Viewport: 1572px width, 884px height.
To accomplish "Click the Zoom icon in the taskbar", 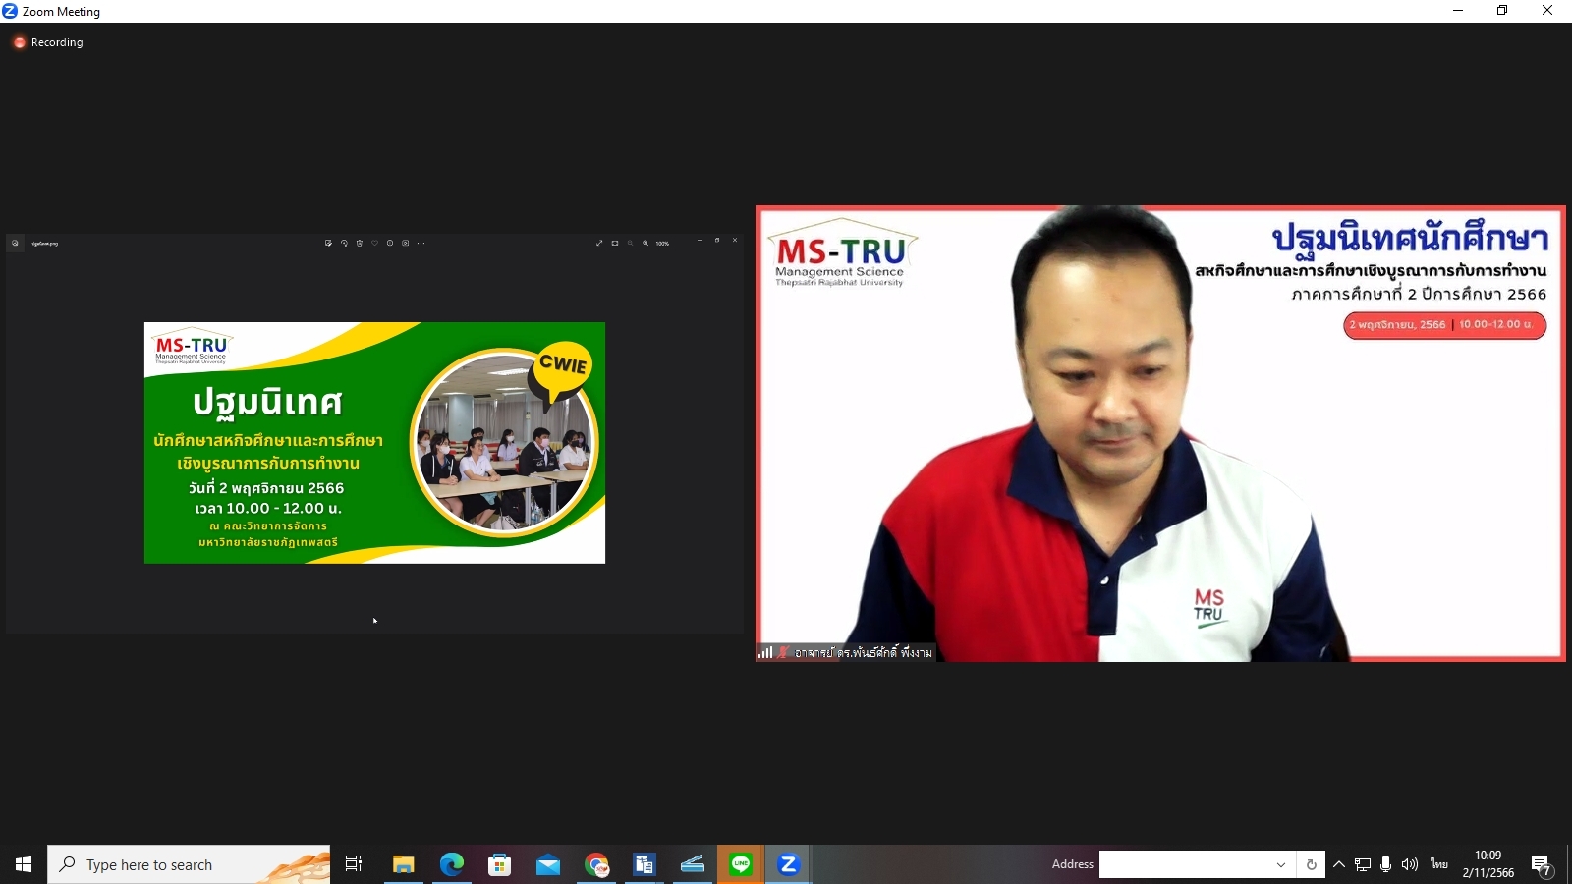I will click(788, 864).
